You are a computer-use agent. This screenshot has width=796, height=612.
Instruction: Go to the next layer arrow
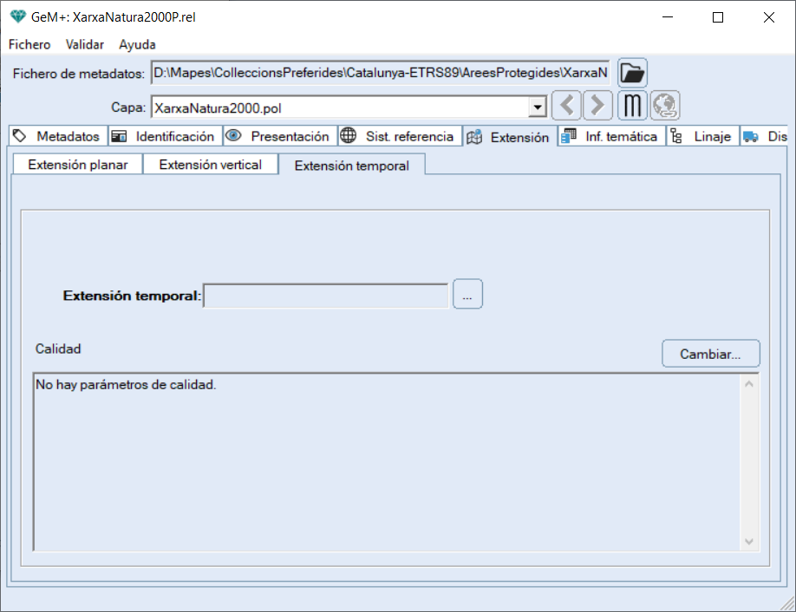[x=597, y=107]
